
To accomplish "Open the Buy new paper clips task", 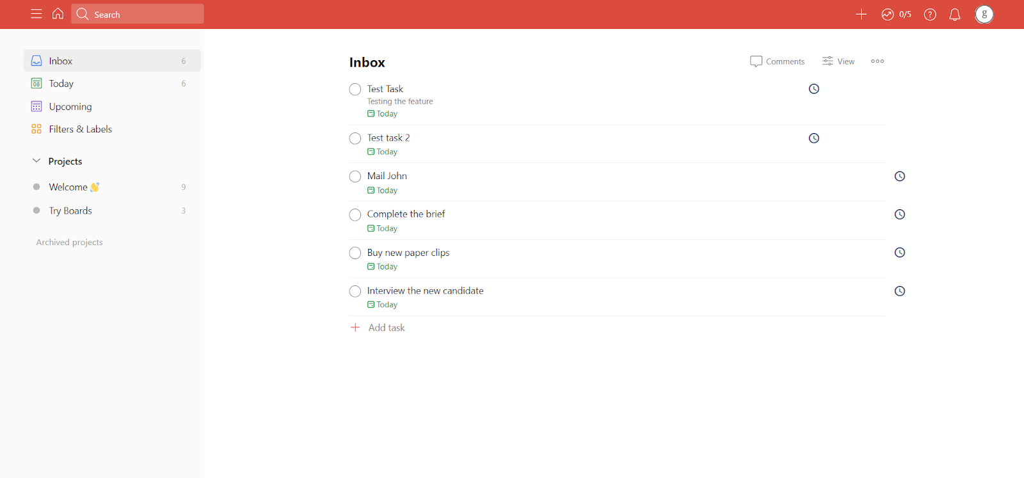I will (x=408, y=253).
